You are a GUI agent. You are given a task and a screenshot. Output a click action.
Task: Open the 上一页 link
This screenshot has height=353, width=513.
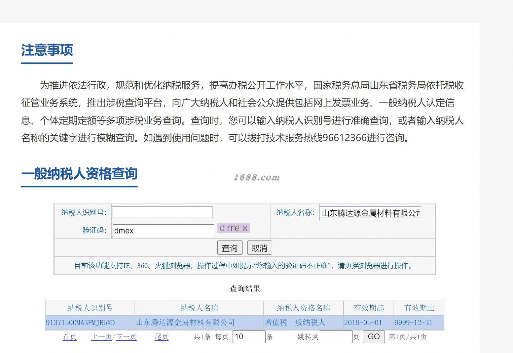tap(101, 337)
